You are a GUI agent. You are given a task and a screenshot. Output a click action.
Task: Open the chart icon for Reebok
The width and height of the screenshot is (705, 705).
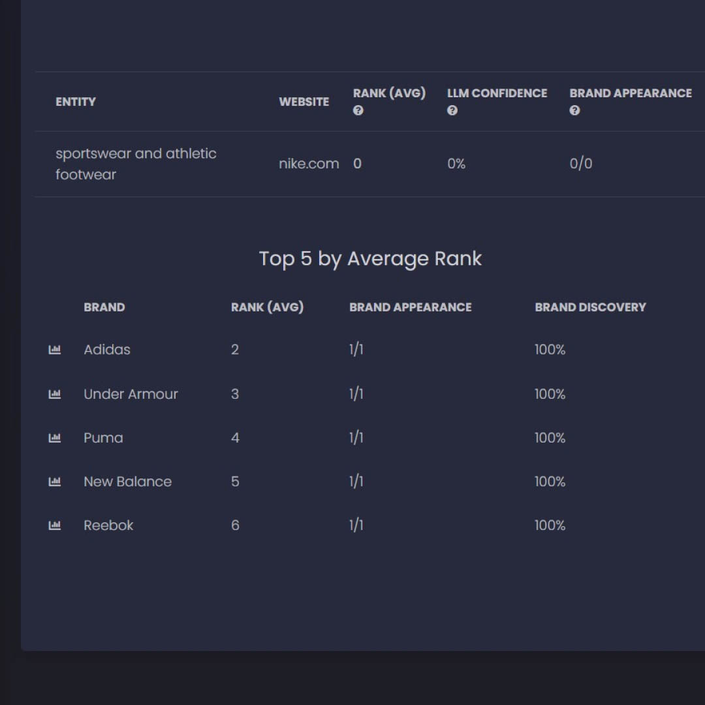55,525
